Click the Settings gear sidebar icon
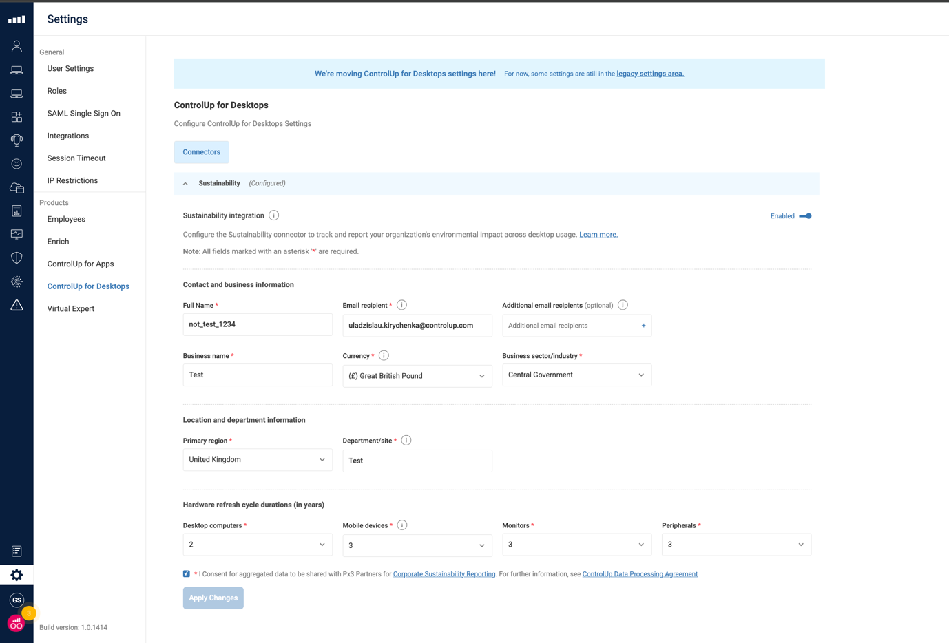The width and height of the screenshot is (949, 643). [17, 575]
